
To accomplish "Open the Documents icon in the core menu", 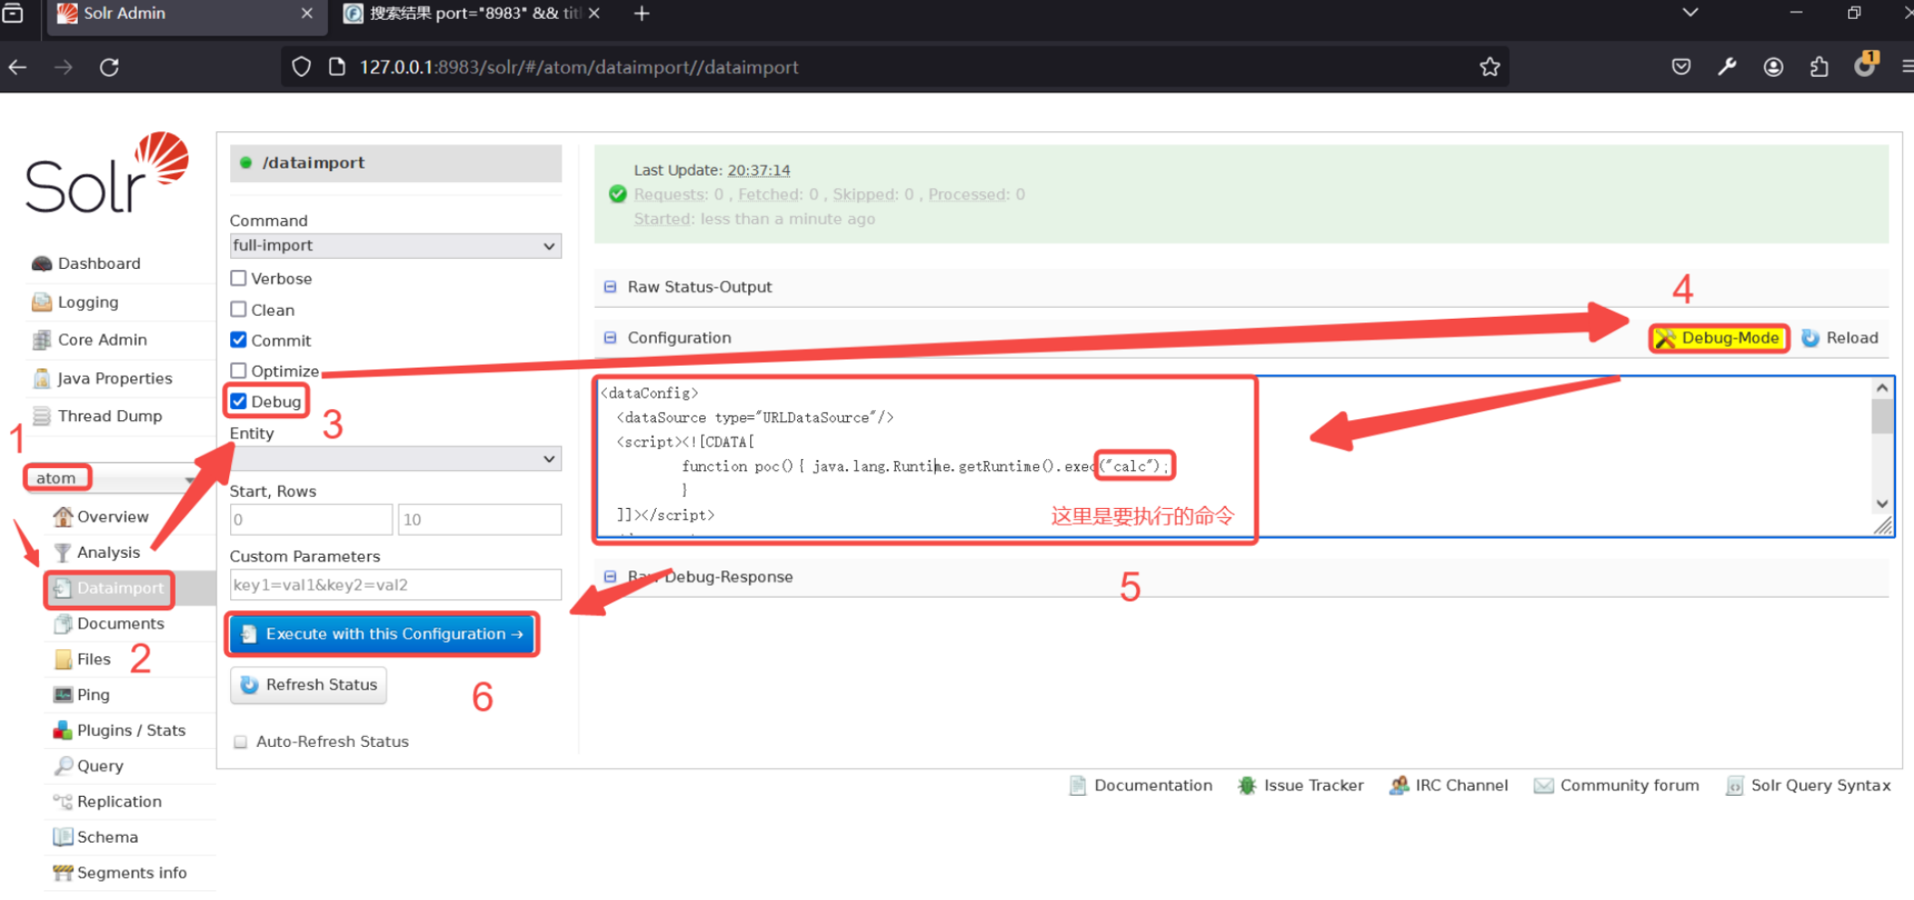I will coord(63,623).
